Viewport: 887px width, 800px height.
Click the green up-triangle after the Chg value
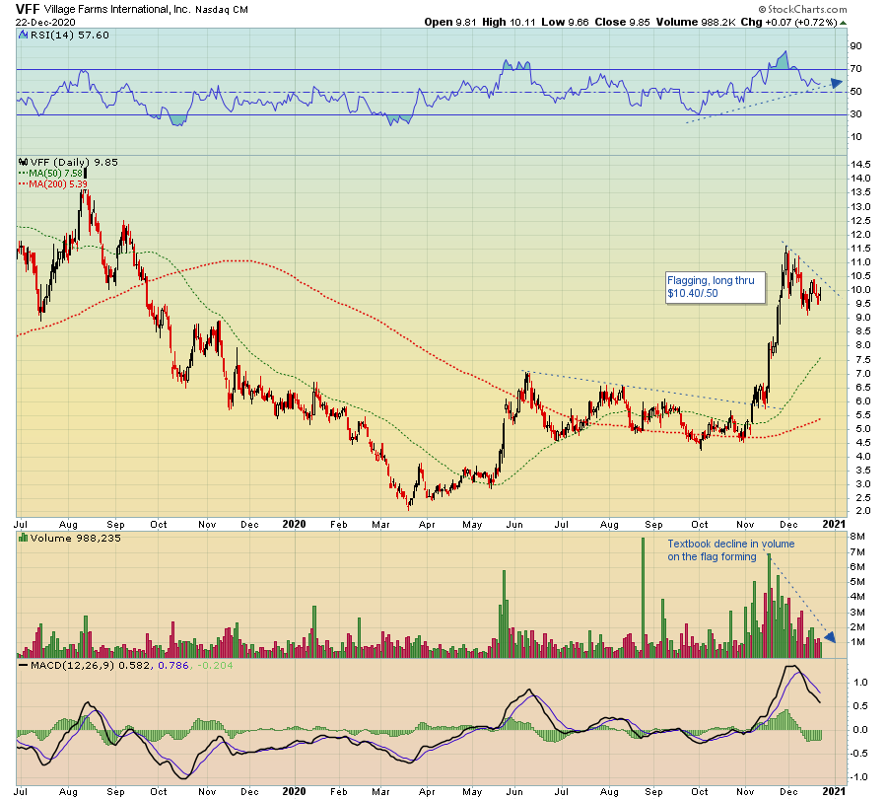coord(843,23)
